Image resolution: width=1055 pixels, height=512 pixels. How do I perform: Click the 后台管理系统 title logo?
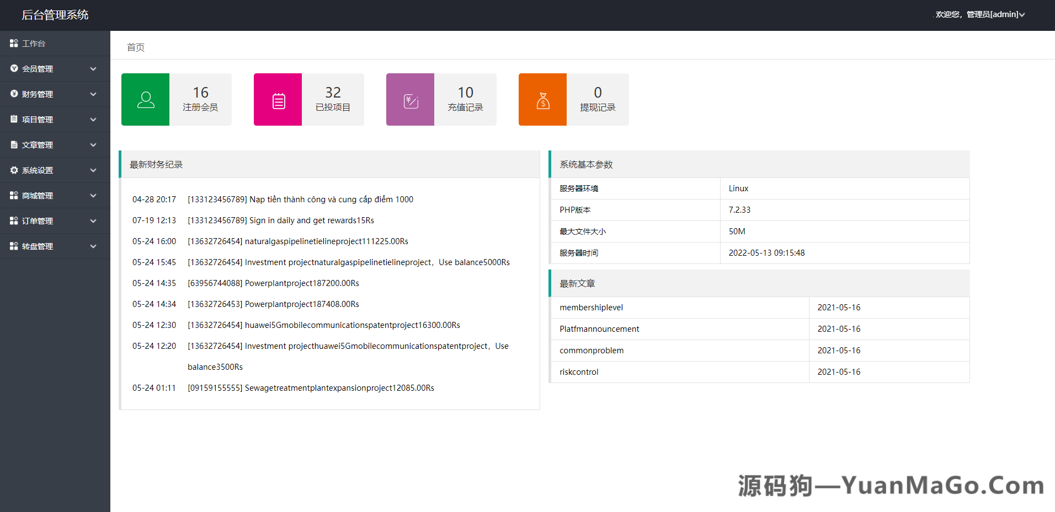[55, 15]
